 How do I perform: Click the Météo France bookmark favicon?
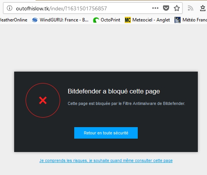point(178,20)
